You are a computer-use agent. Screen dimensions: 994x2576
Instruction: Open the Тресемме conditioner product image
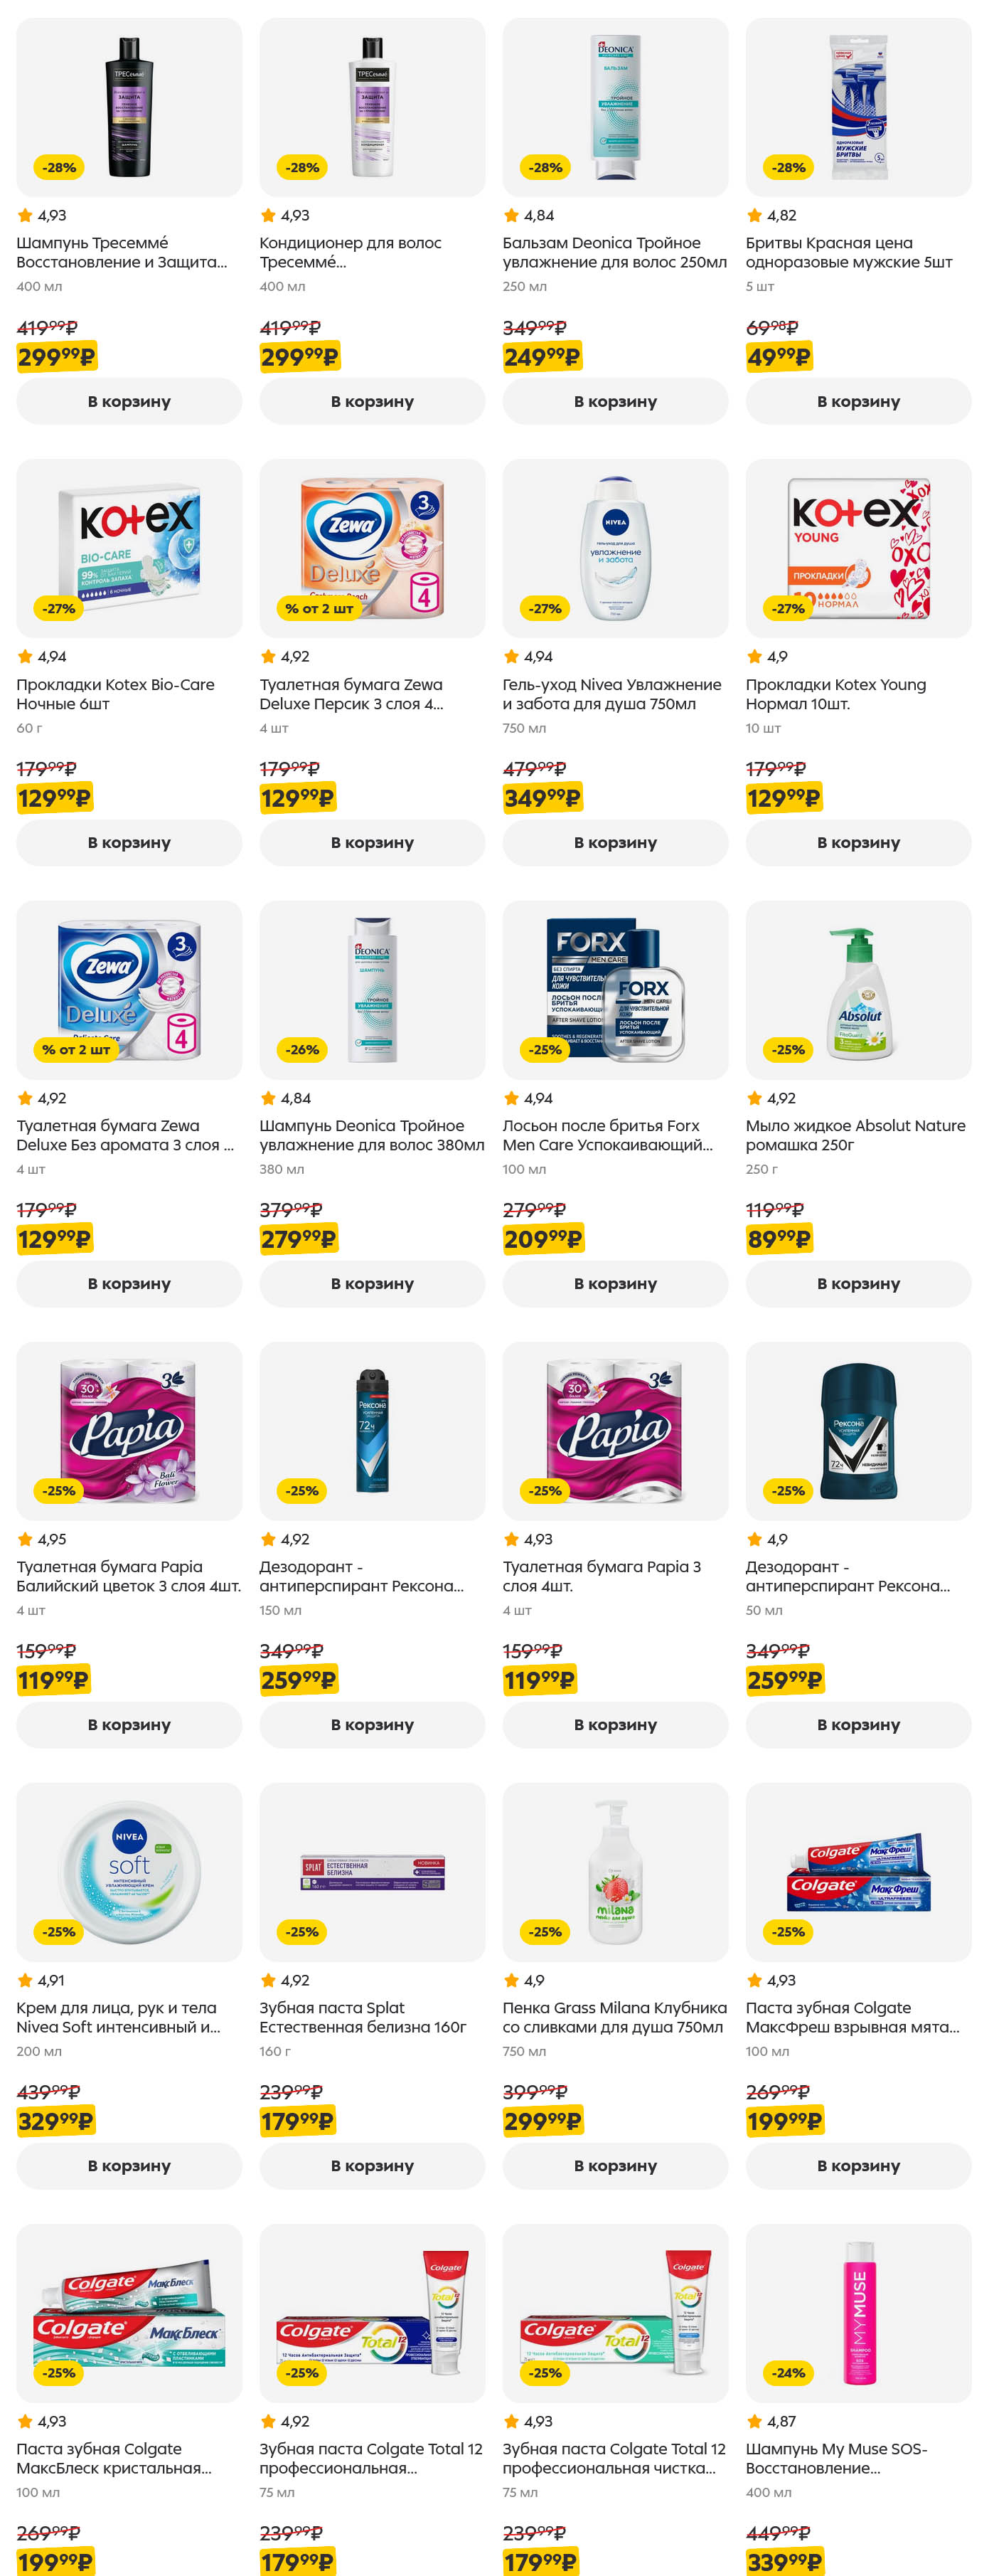(x=372, y=107)
